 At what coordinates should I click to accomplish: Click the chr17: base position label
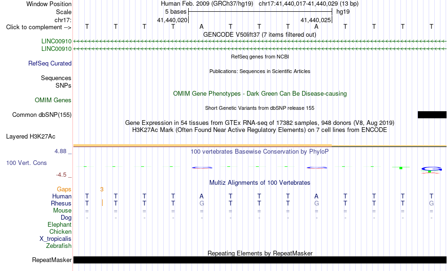[x=63, y=20]
